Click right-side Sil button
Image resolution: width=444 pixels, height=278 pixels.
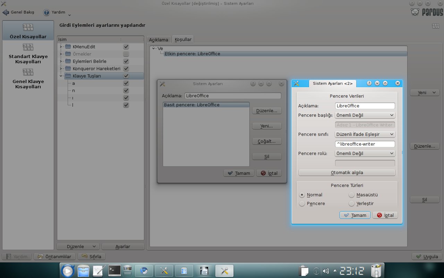425,200
